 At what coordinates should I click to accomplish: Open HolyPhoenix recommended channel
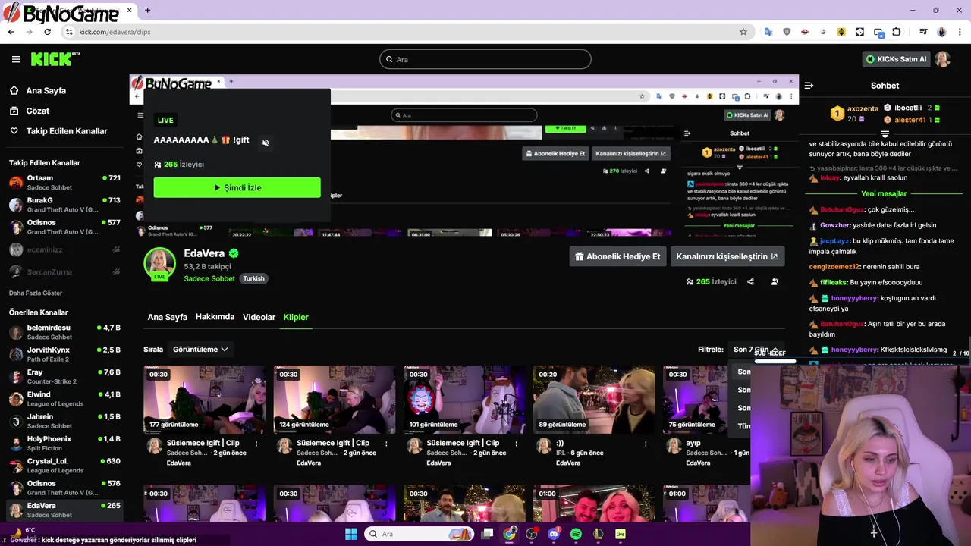[64, 444]
